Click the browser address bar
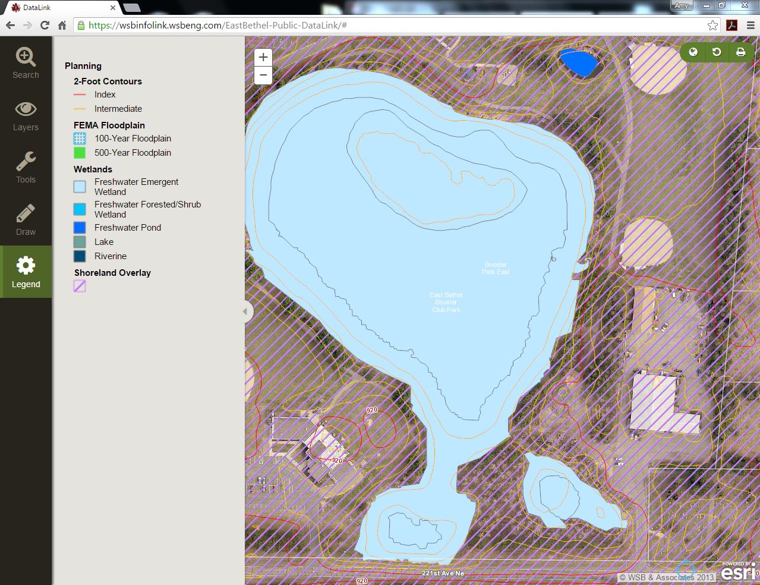Viewport: 760px width, 585px height. pos(392,26)
